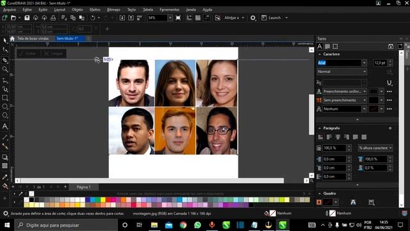Click Windows search box Digite aqui para pesquisar

65,225
